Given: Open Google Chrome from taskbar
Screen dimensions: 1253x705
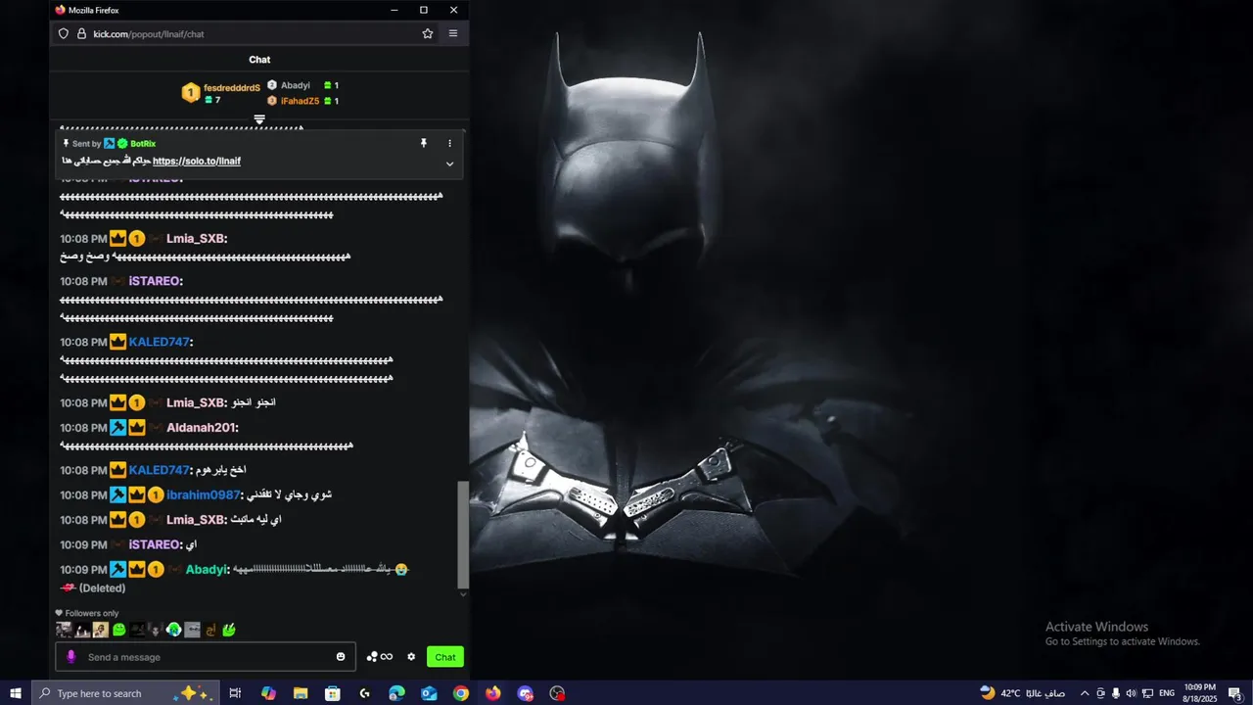Looking at the screenshot, I should pos(461,693).
